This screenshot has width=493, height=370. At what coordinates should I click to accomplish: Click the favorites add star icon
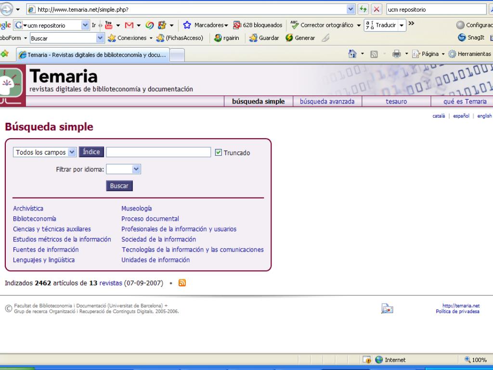tap(4, 53)
